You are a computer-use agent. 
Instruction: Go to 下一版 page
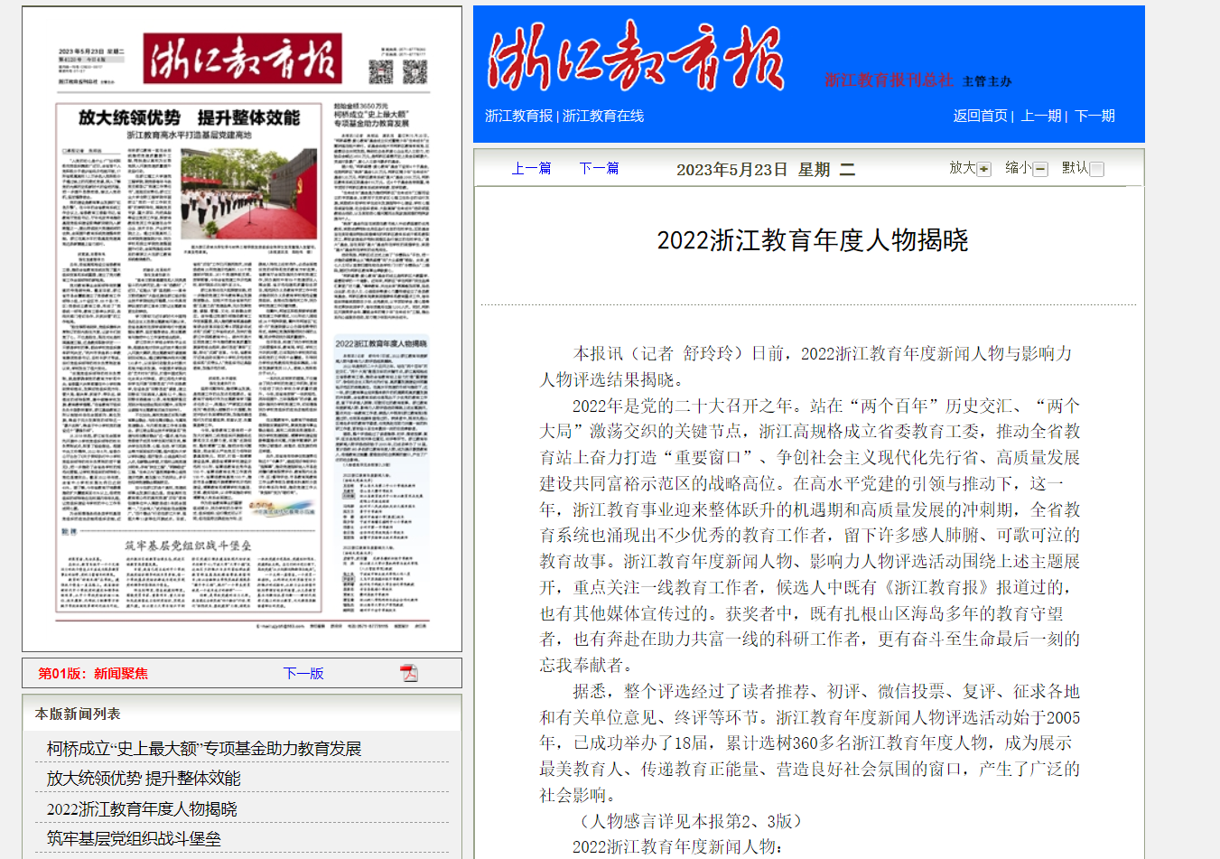[x=303, y=673]
